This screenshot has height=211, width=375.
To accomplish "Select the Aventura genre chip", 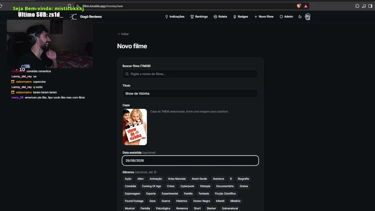I will [218, 179].
